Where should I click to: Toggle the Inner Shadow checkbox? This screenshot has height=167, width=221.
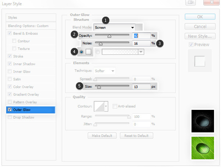(x=10, y=64)
